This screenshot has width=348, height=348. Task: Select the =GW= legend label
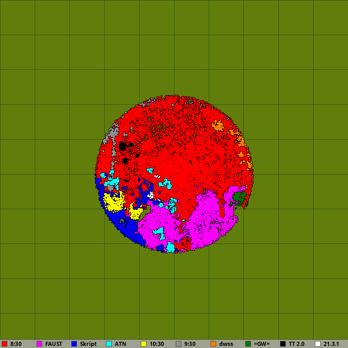262,344
